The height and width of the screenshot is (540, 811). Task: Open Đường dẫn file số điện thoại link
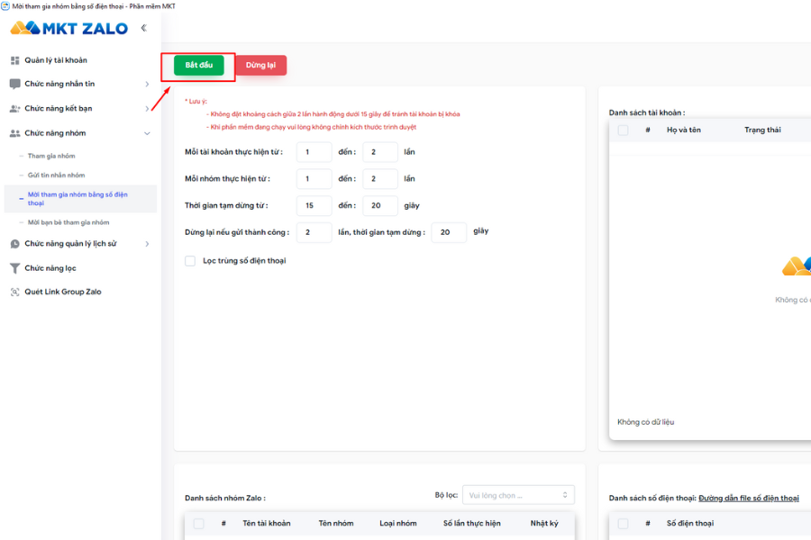click(749, 498)
